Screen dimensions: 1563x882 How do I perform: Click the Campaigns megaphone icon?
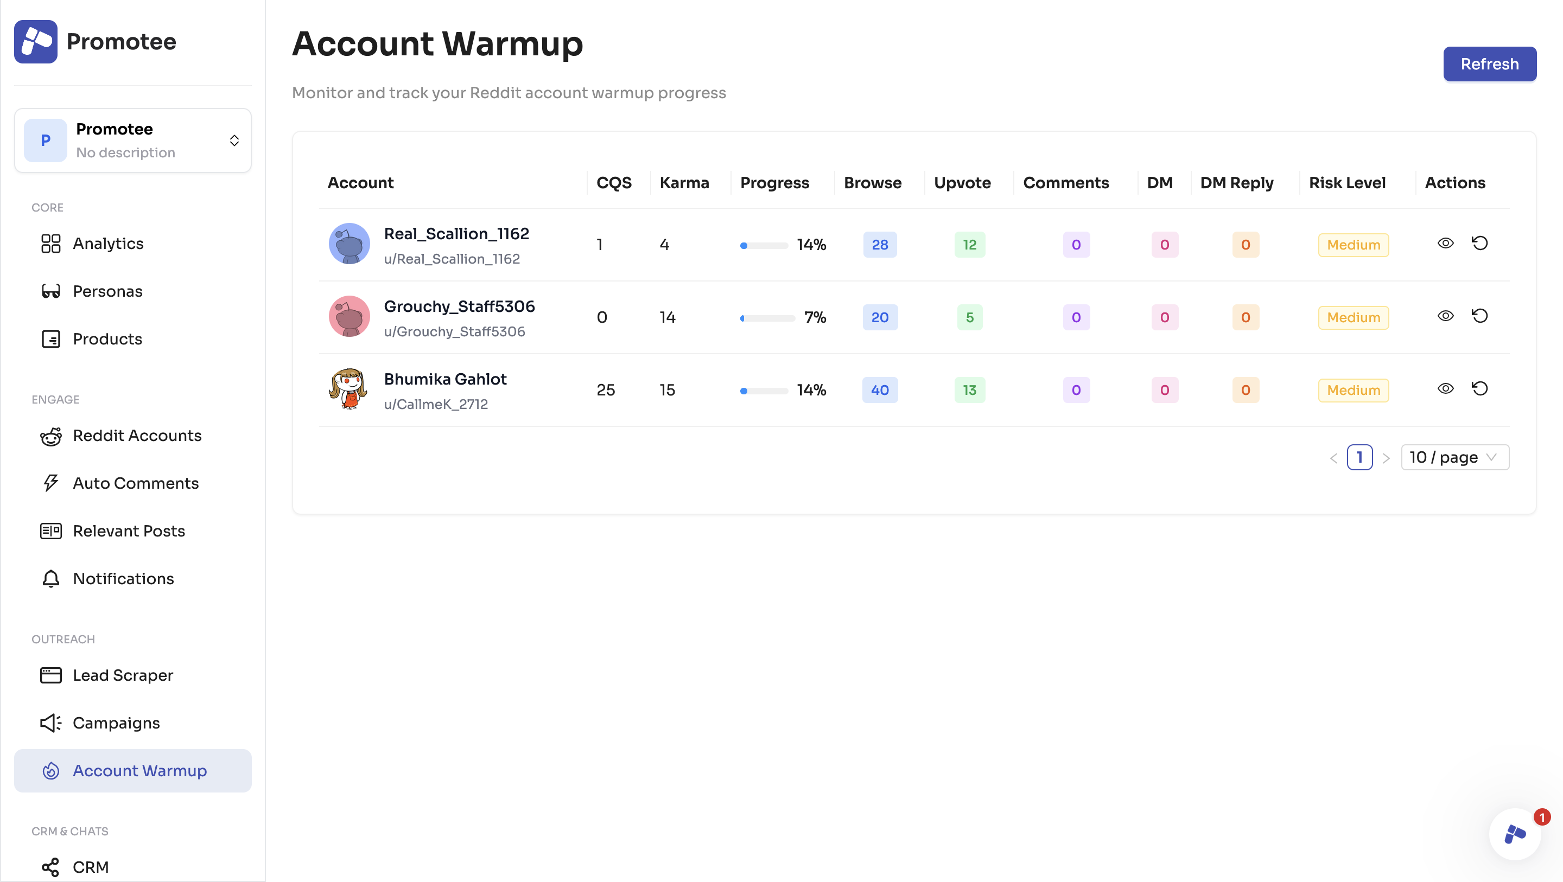pyautogui.click(x=51, y=723)
